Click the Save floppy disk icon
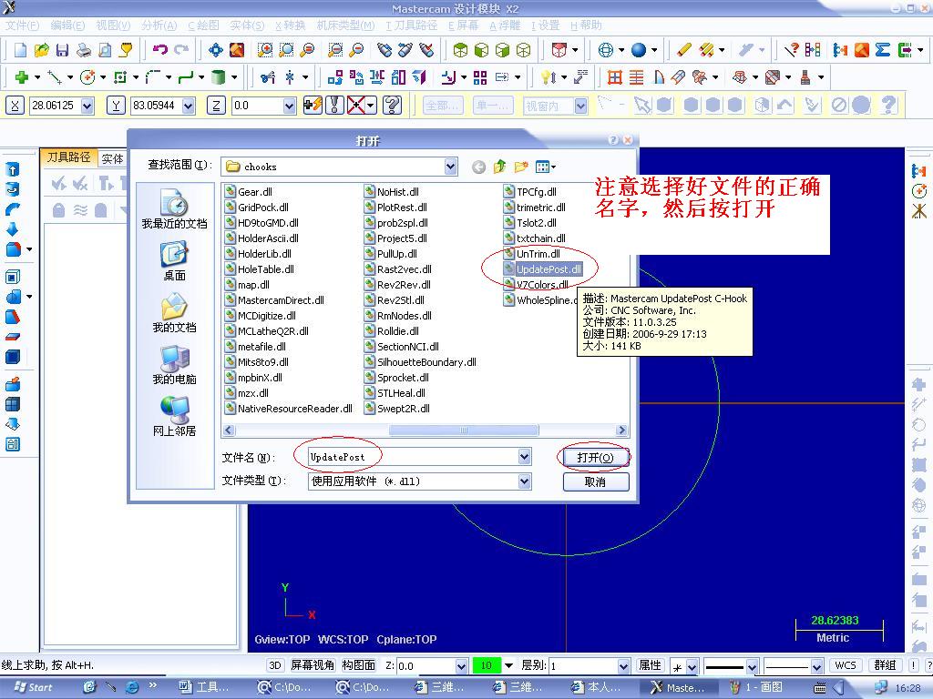The width and height of the screenshot is (933, 699). (x=62, y=50)
